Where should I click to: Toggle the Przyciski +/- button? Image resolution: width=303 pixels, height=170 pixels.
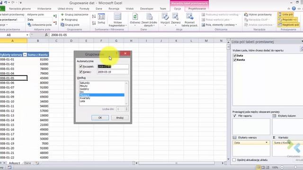pyautogui.click(x=287, y=20)
